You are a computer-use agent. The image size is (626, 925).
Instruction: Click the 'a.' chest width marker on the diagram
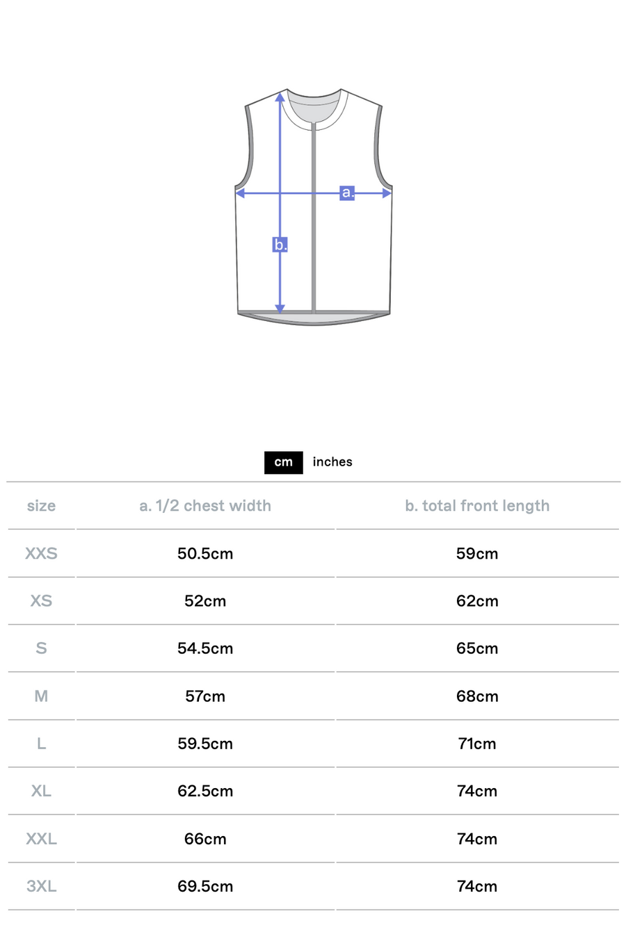coord(348,193)
